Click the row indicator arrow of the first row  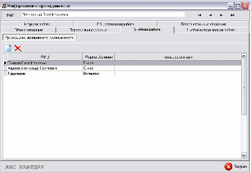click(x=5, y=63)
